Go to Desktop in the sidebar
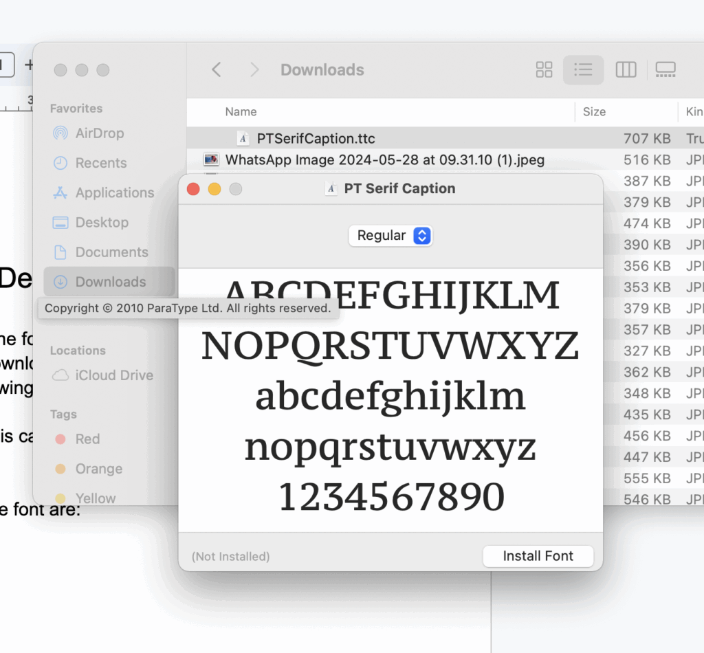 [x=102, y=223]
